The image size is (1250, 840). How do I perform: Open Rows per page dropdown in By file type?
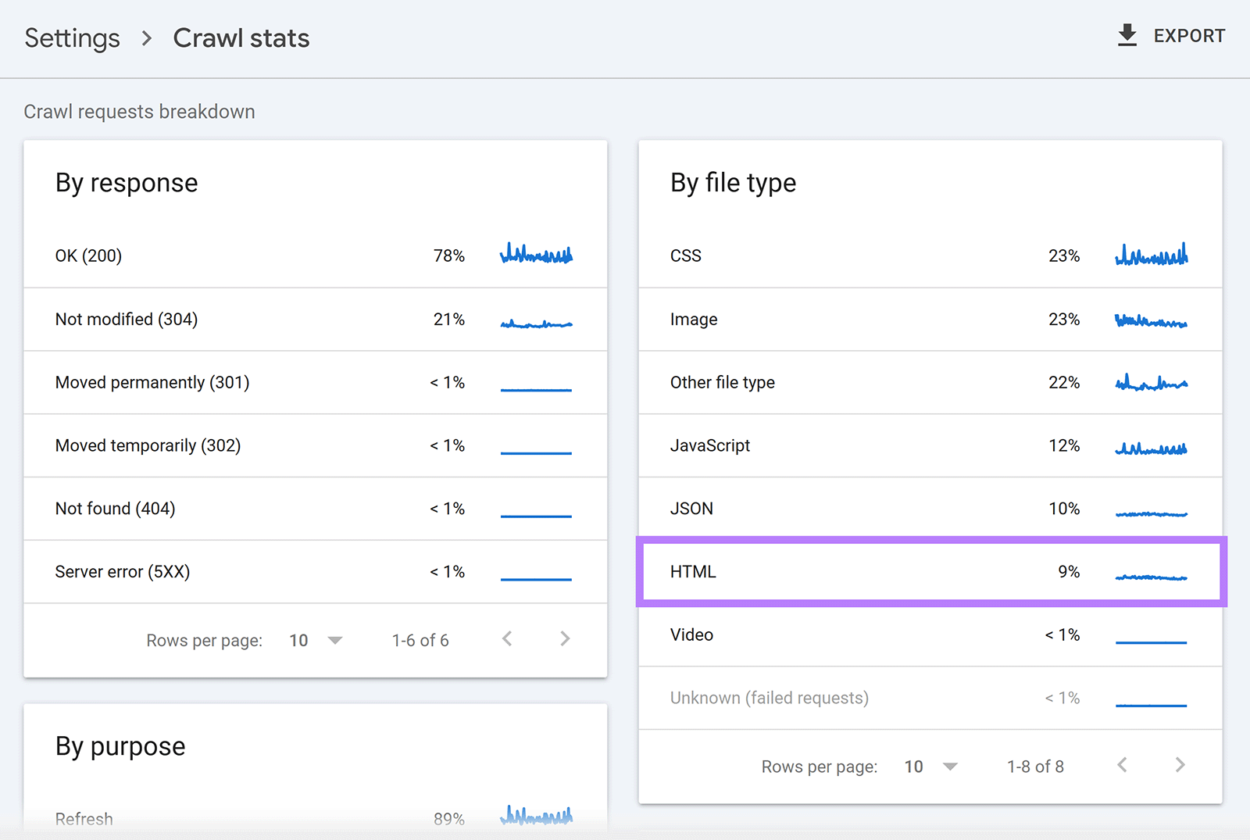click(x=930, y=766)
